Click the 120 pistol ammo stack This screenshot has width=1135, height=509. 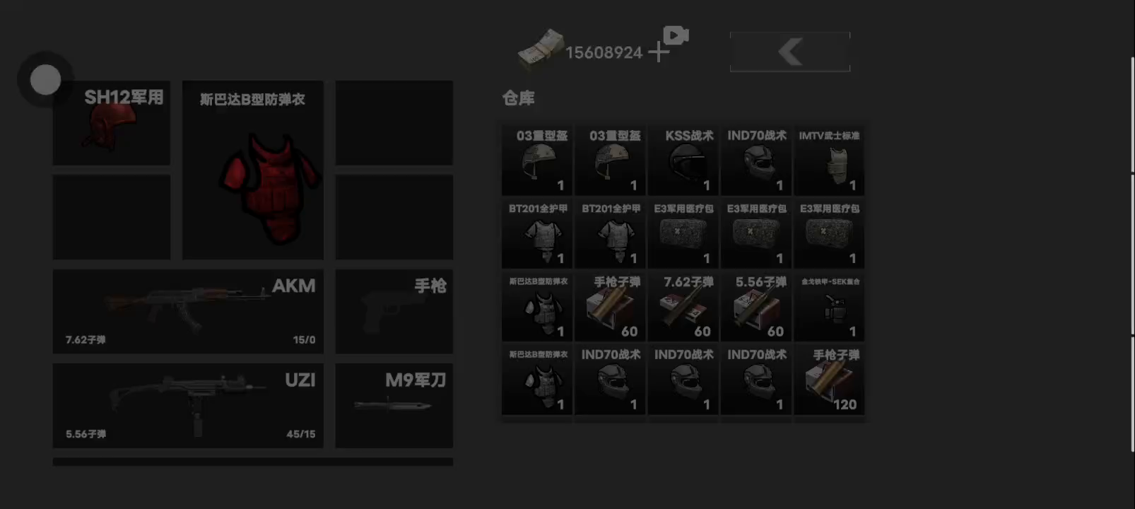[830, 380]
